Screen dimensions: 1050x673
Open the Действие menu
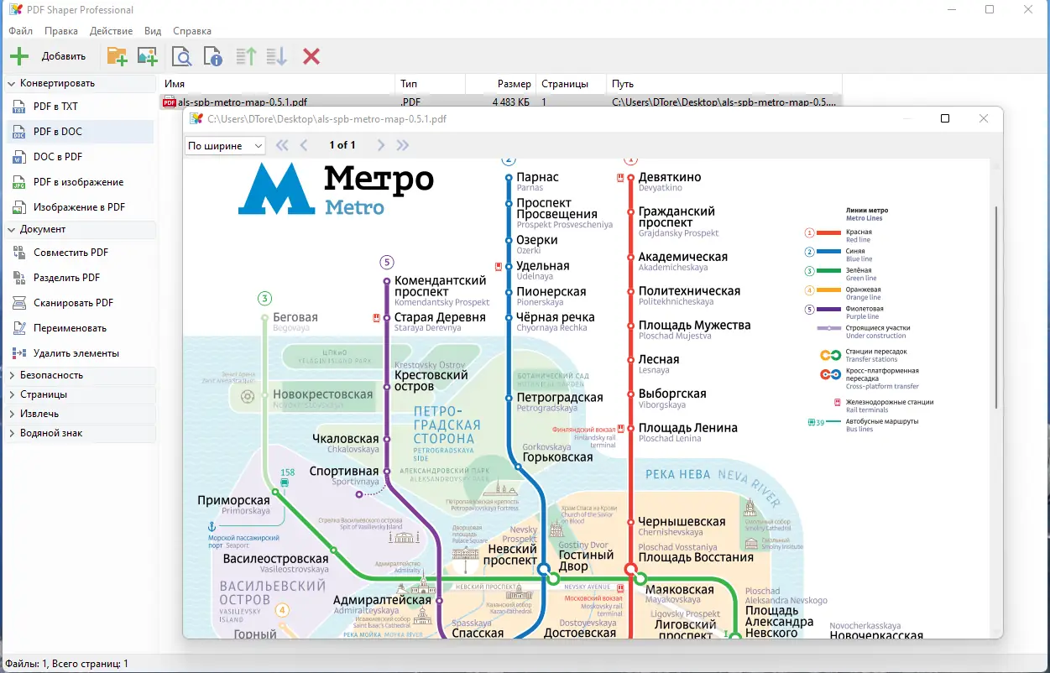coord(111,31)
